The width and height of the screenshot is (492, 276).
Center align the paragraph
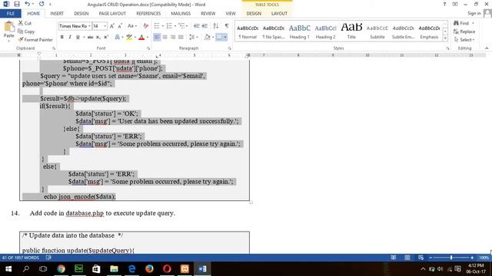click(165, 38)
